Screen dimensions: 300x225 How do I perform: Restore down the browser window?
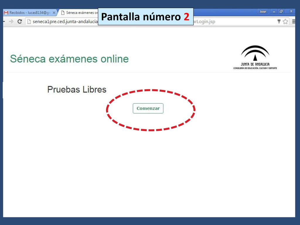(x=281, y=11)
